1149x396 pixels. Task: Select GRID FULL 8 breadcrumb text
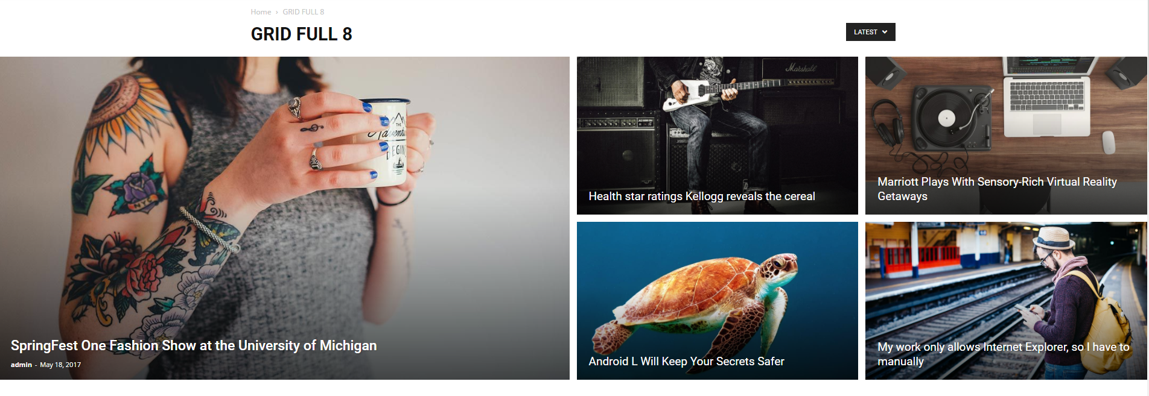tap(304, 12)
